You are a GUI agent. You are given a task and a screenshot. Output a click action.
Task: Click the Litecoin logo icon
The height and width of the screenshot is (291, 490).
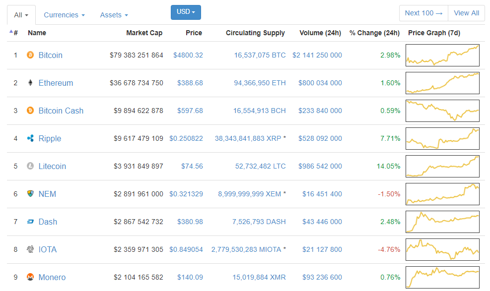pos(30,166)
